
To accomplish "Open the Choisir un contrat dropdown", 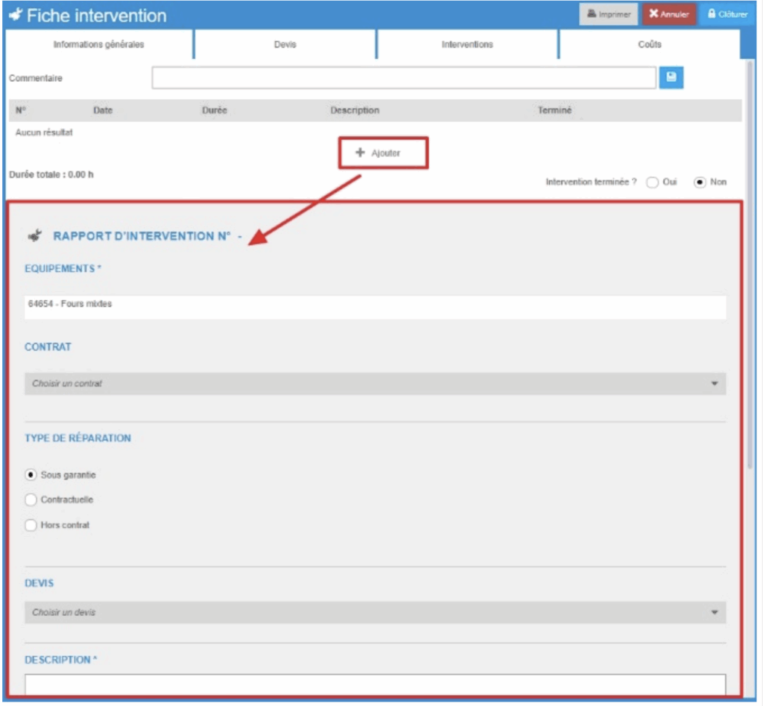I will (x=375, y=384).
